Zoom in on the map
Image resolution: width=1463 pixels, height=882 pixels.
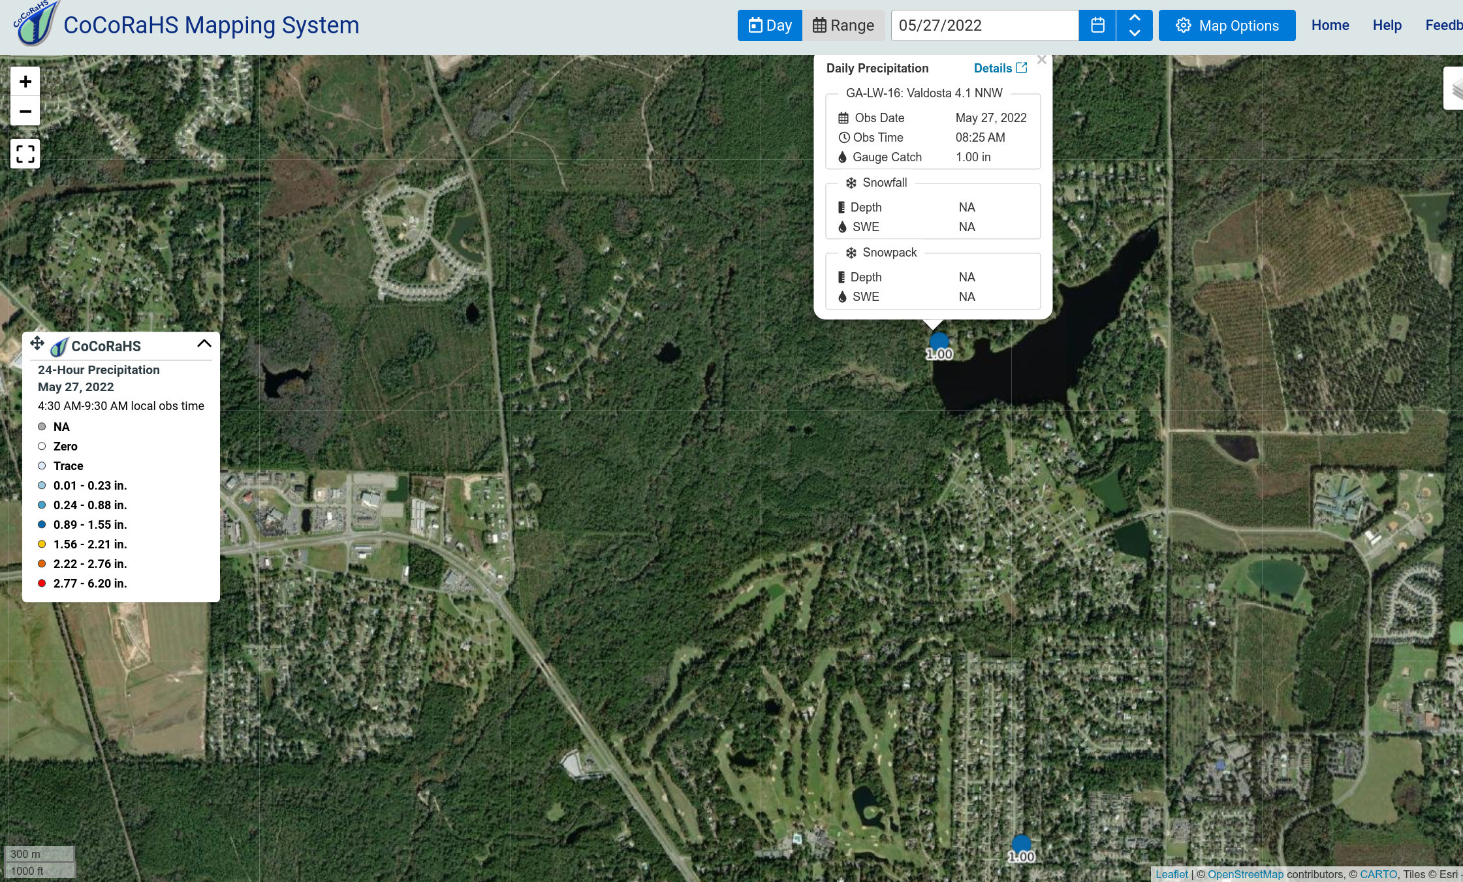pyautogui.click(x=25, y=82)
